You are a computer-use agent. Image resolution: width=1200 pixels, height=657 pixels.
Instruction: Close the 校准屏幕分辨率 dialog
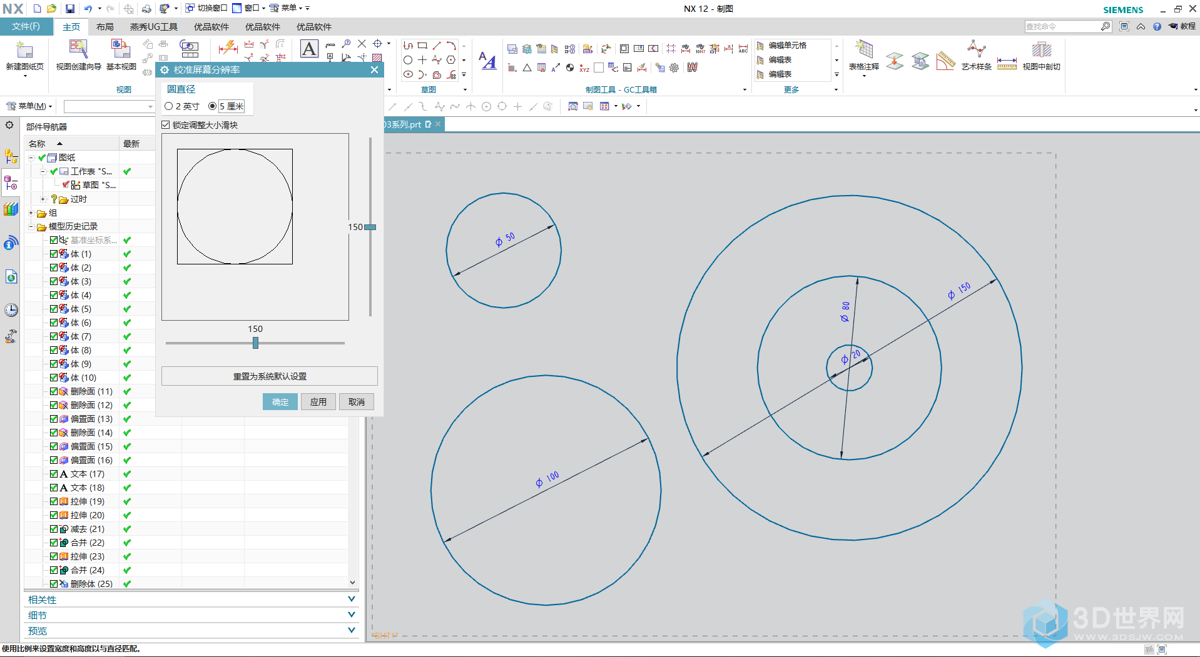pyautogui.click(x=374, y=69)
